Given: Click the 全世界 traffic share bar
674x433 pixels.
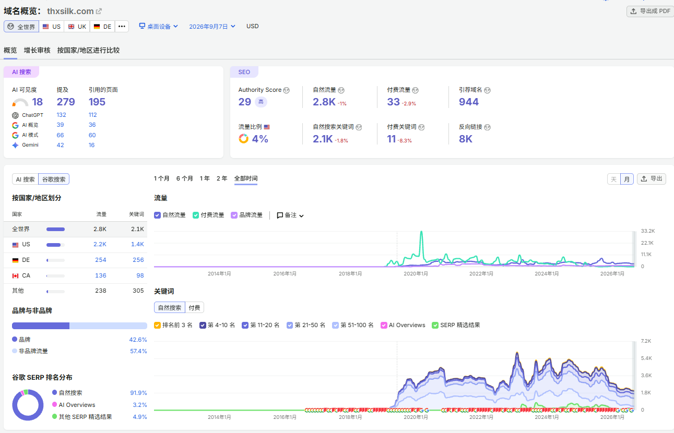Looking at the screenshot, I should pos(55,229).
